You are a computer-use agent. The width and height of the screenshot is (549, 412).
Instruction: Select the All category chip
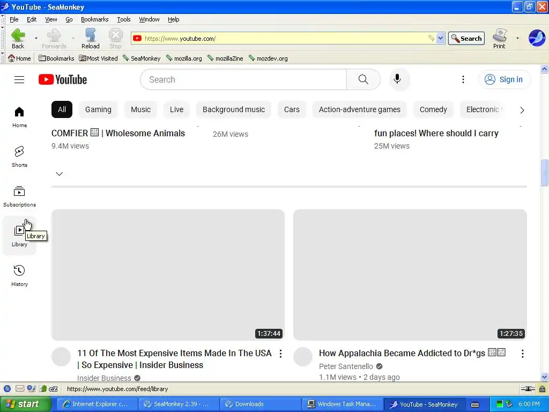tap(62, 109)
